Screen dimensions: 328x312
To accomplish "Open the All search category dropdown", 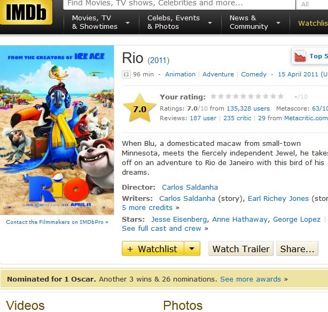I will (312, 5).
